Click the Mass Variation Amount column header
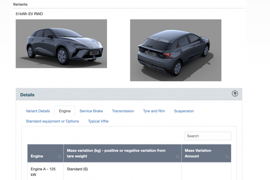270x180 pixels. point(206,153)
